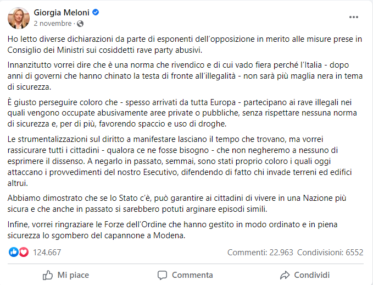The height and width of the screenshot is (285, 373).
Task: Open the '2 novembre' post date link
Action: click(53, 24)
